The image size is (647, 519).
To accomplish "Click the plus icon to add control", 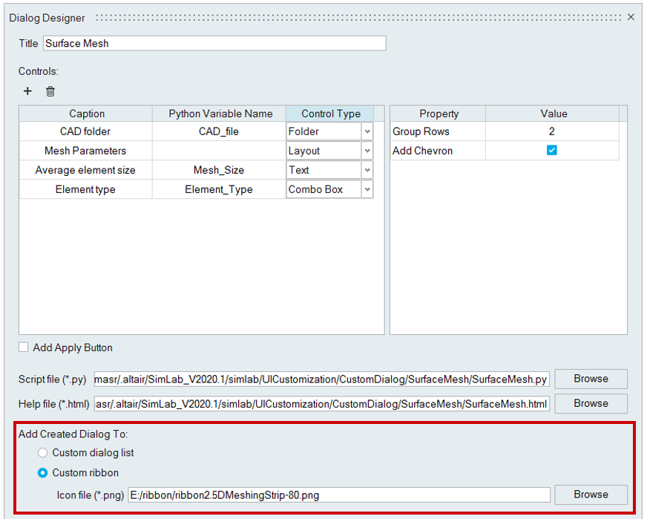I will (28, 91).
